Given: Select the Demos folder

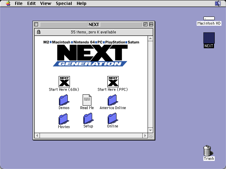Looking at the screenshot, I should coord(64,100).
